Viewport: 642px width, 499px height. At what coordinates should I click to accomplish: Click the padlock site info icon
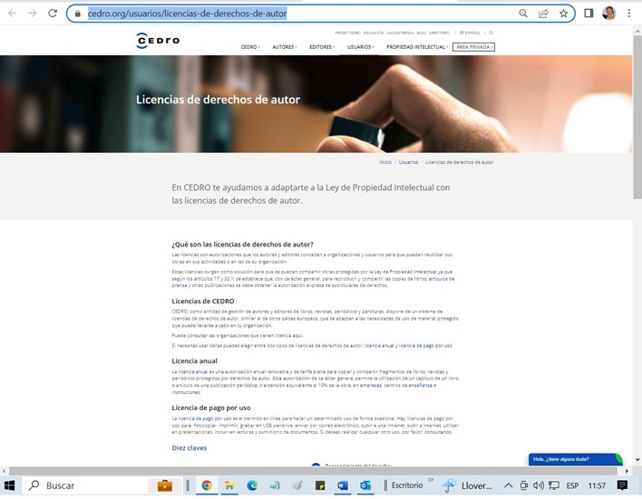point(78,14)
